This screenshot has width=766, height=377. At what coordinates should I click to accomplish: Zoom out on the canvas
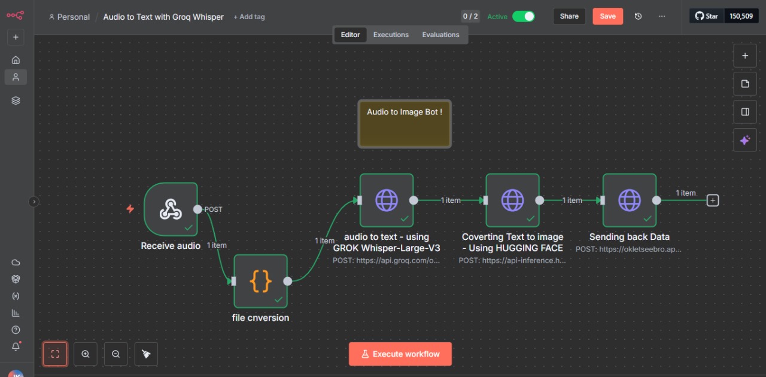116,354
